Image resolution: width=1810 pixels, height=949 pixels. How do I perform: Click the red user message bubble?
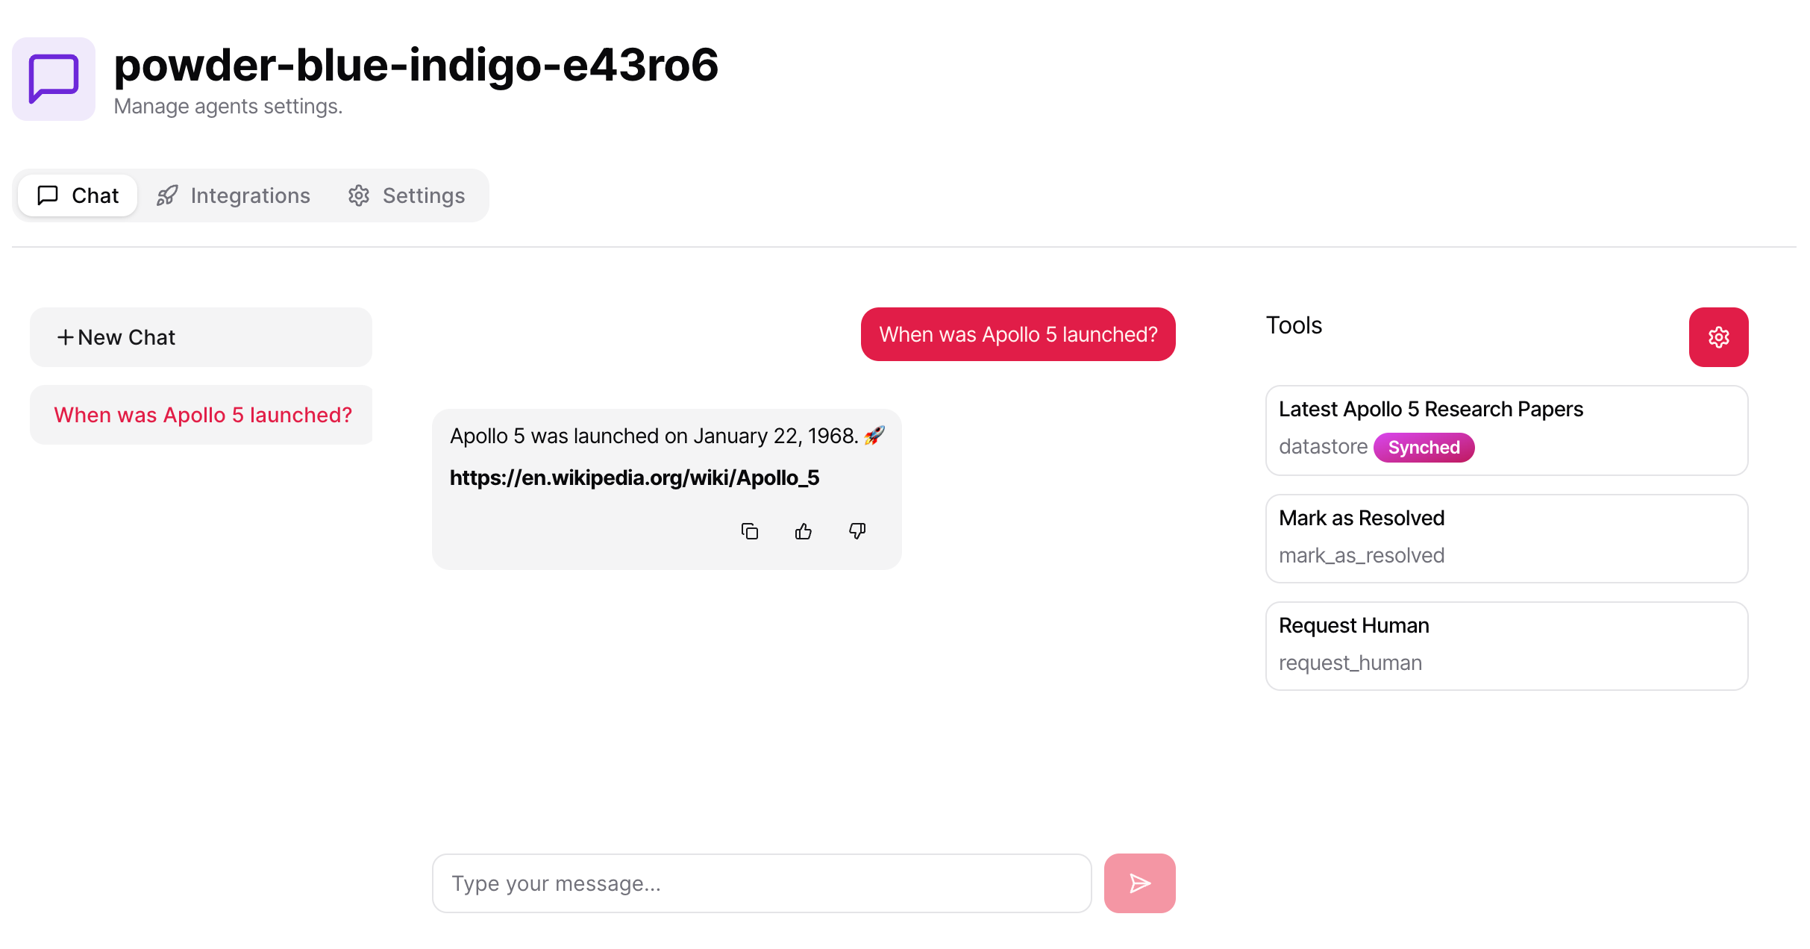tap(1018, 334)
